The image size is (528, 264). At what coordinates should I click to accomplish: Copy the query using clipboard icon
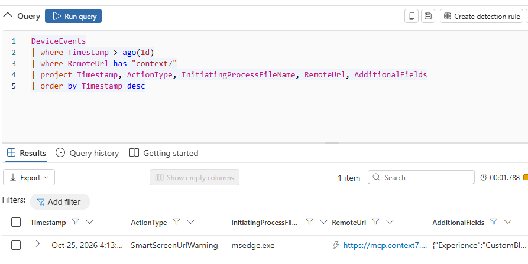(x=411, y=16)
